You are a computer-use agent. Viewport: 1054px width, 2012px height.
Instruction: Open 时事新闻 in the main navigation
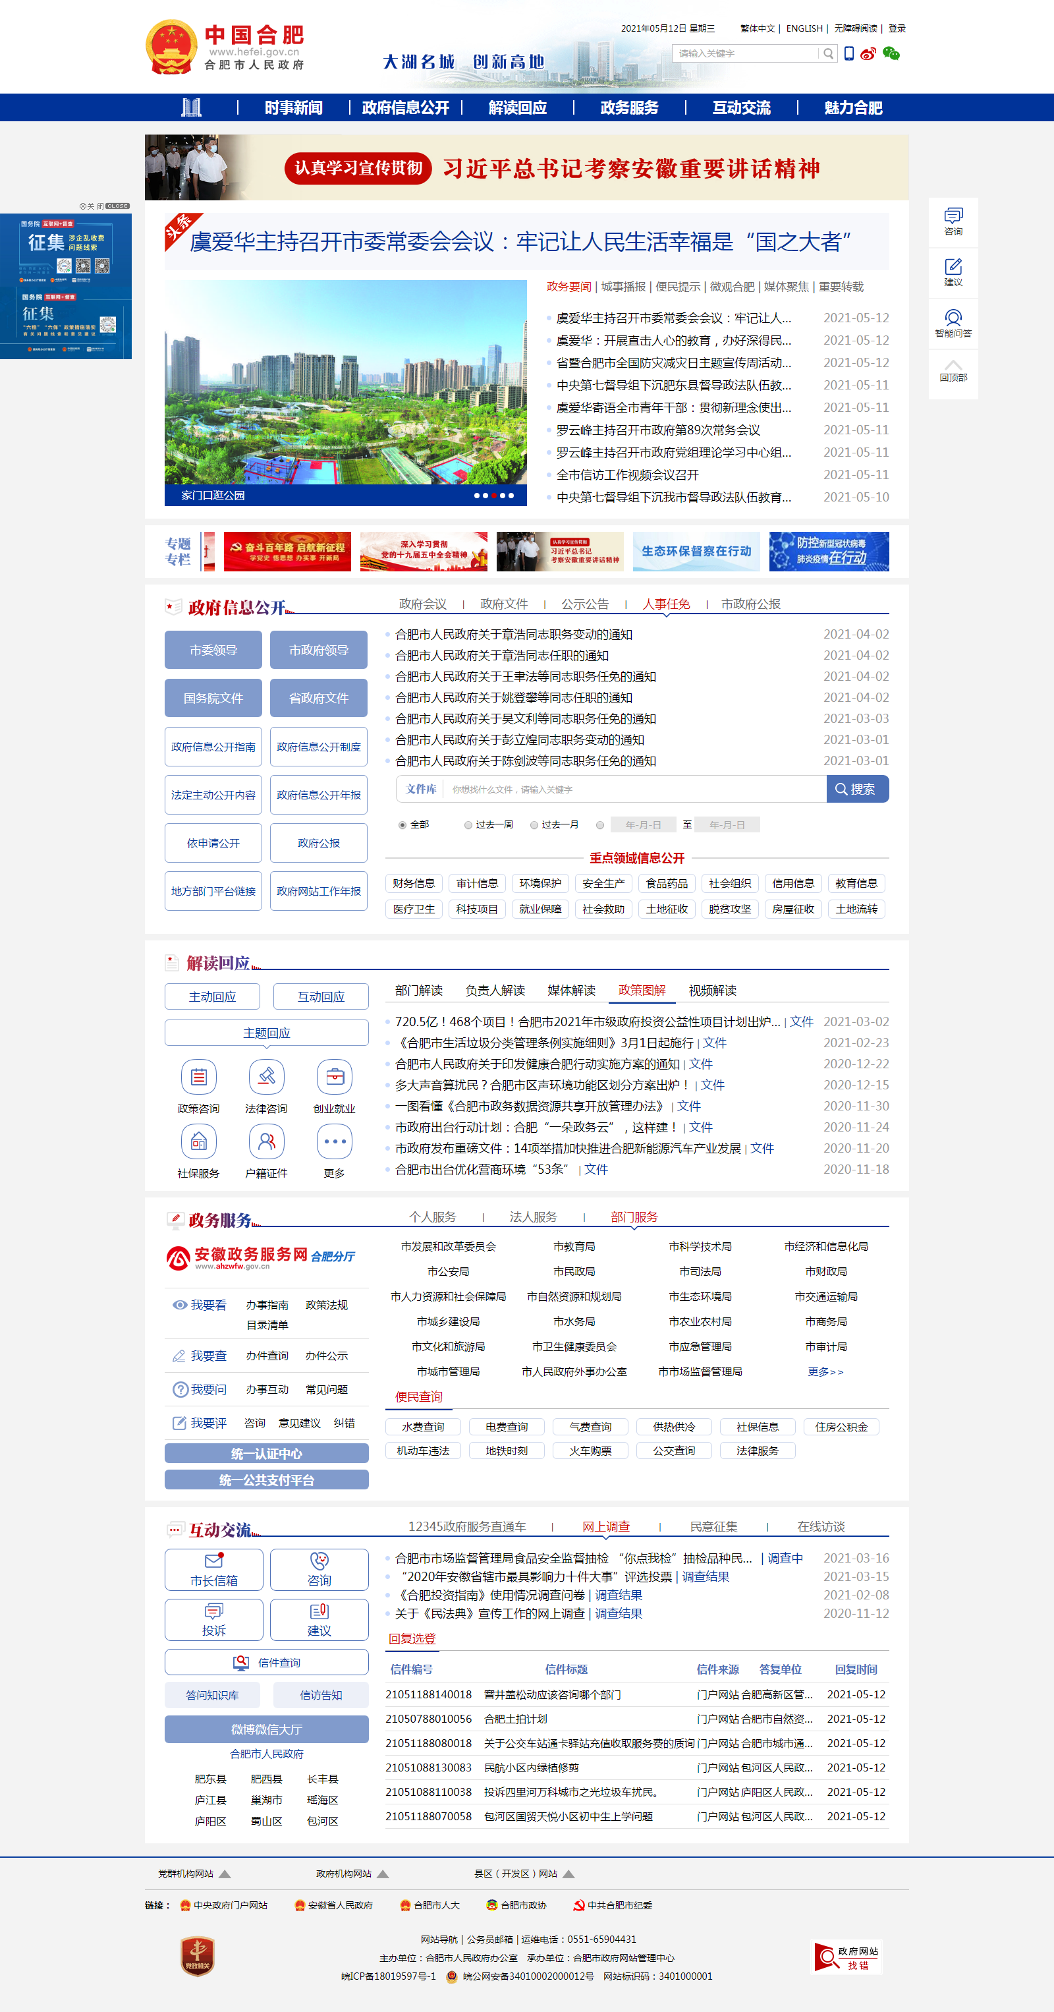click(x=294, y=108)
